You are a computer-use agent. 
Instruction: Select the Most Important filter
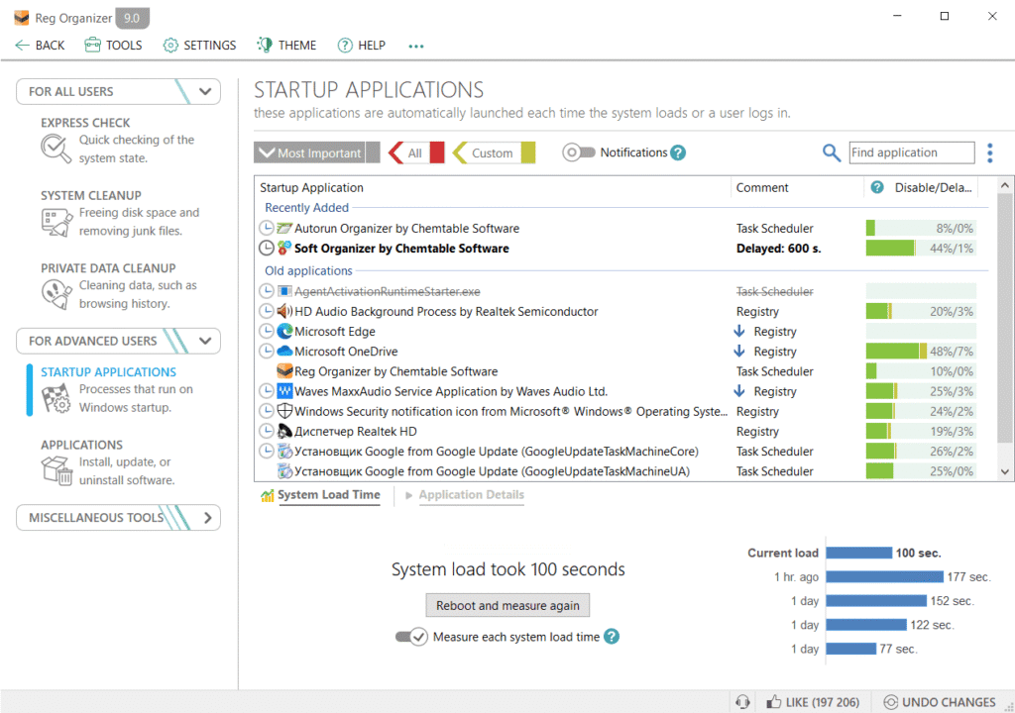(x=316, y=153)
